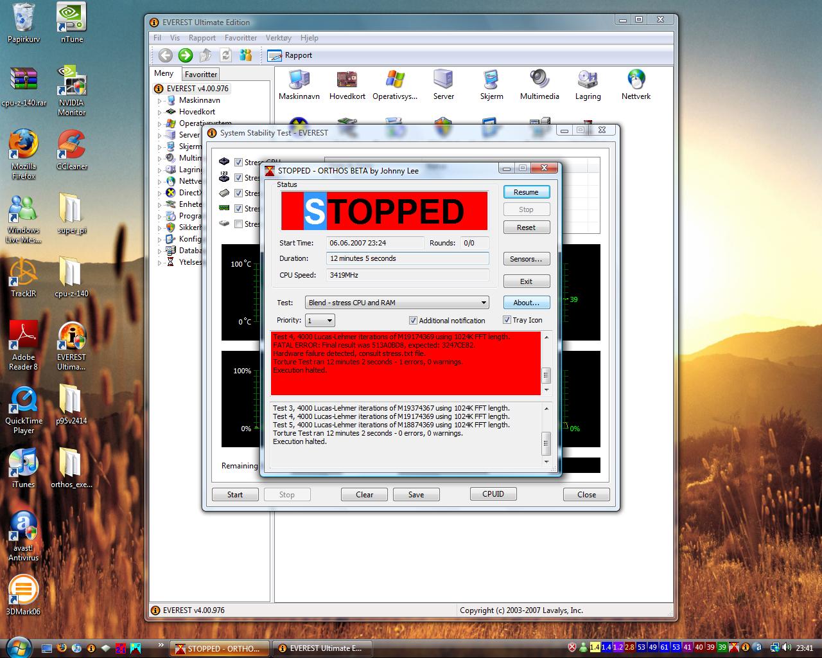
Task: Expand the Hovedkort tree node
Action: click(x=160, y=112)
